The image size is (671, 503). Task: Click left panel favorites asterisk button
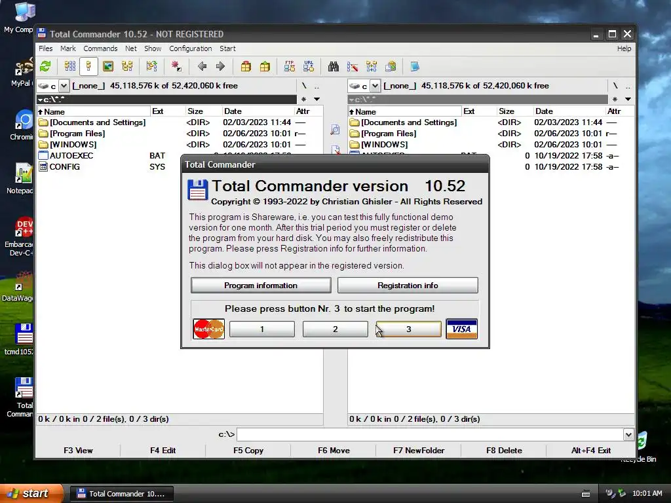pos(303,100)
